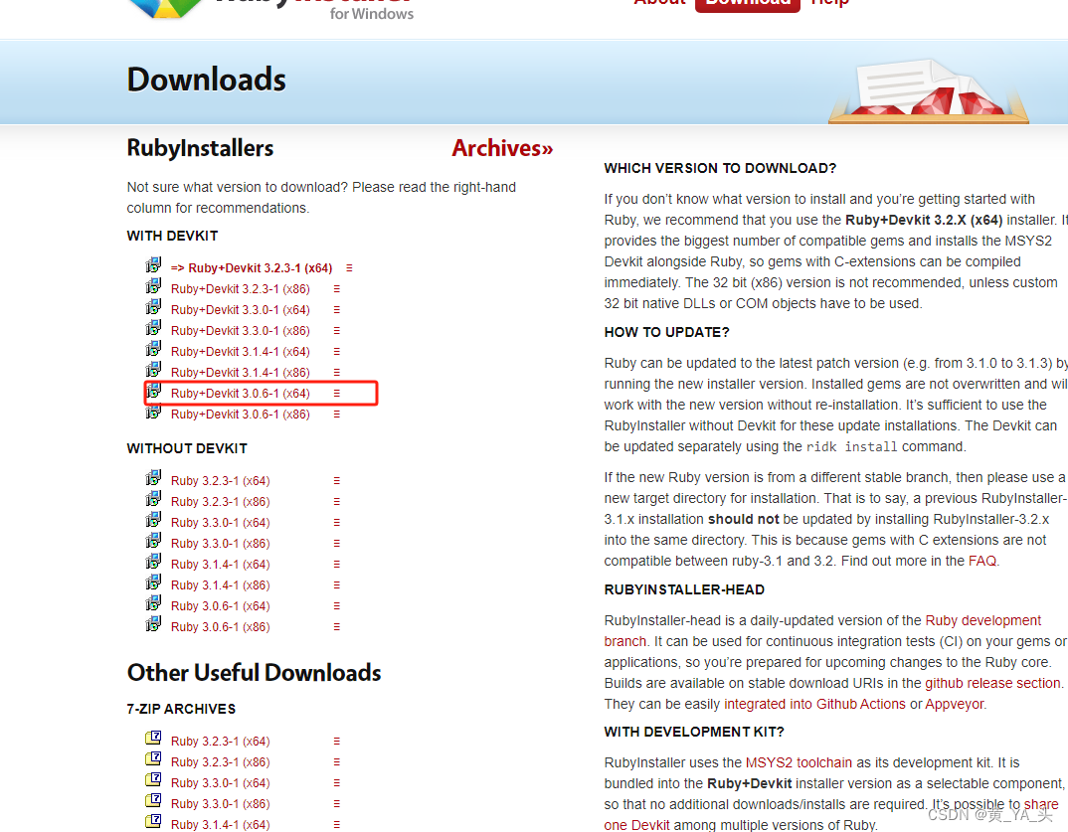This screenshot has width=1068, height=832.
Task: Click 7-zip archive icon beside Ruby 3.3.0-1 (x86)
Action: point(153,800)
